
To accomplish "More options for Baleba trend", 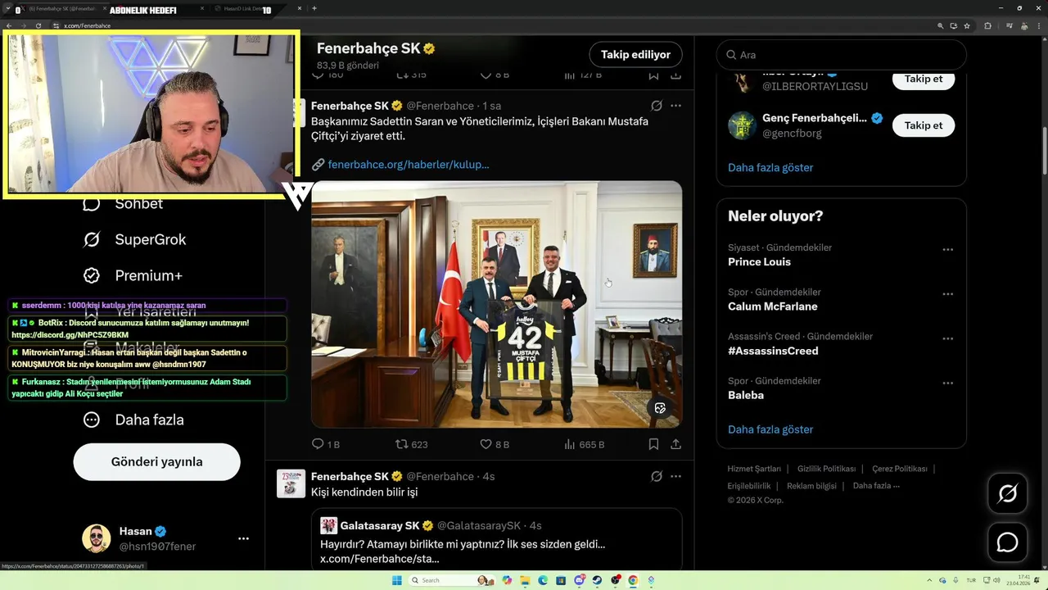I will point(947,383).
